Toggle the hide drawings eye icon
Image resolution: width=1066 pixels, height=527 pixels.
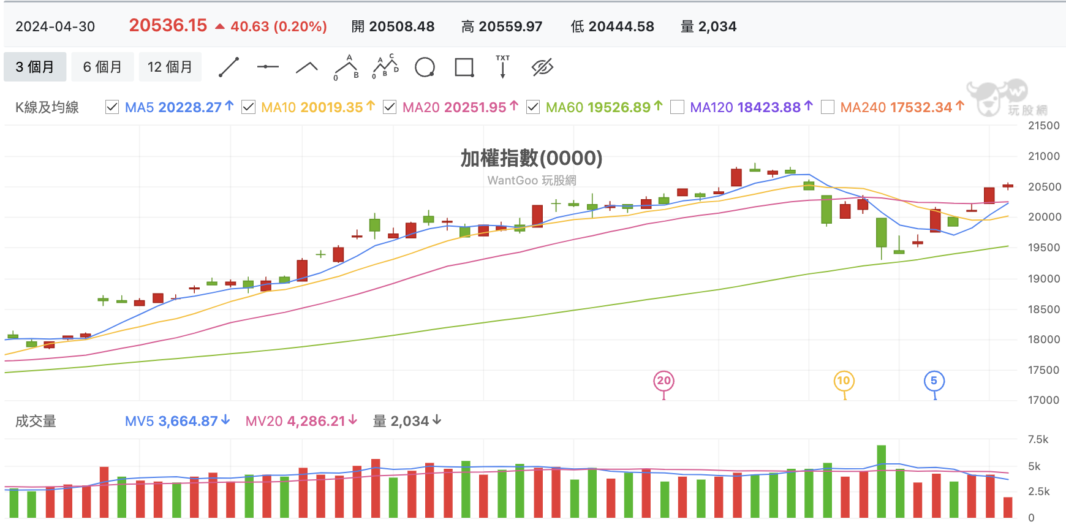pyautogui.click(x=543, y=67)
